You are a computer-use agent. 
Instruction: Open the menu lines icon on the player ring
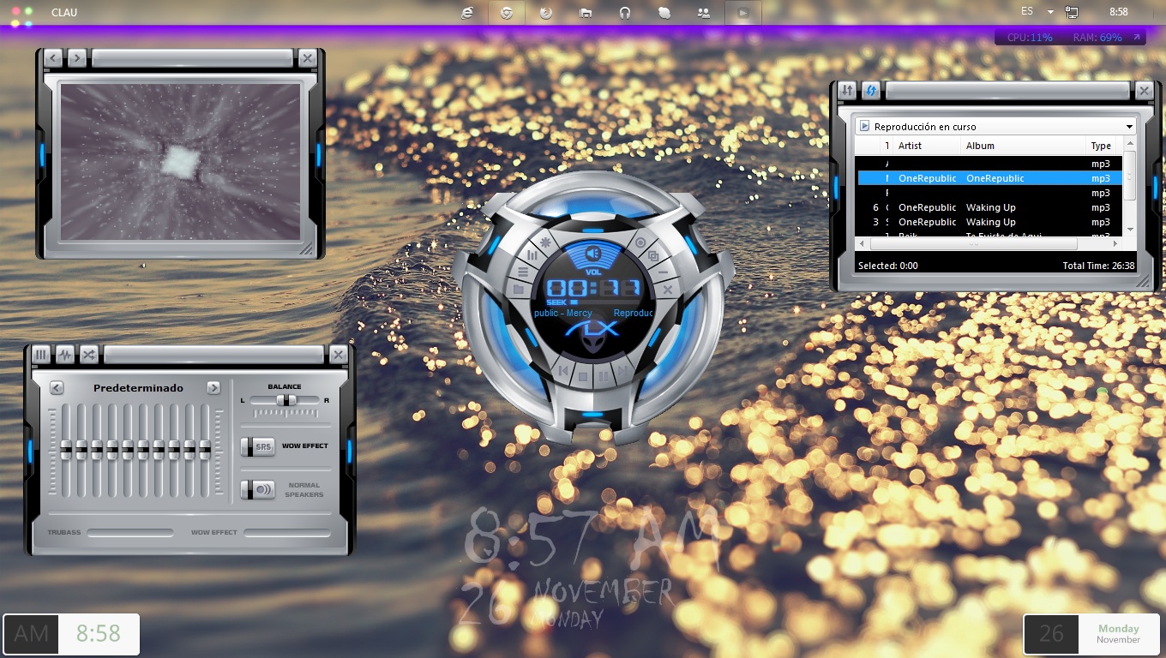tap(522, 272)
